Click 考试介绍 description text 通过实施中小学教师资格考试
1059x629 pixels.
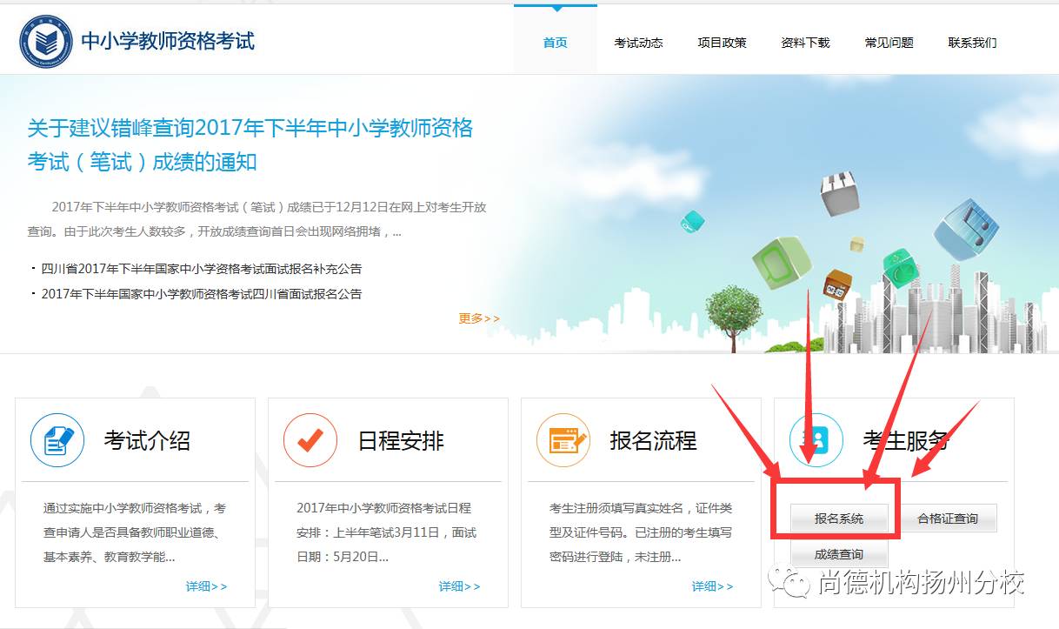(135, 532)
